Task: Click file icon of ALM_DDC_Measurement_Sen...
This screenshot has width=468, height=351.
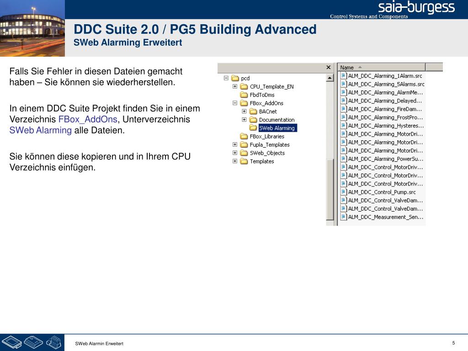Action: 344,217
